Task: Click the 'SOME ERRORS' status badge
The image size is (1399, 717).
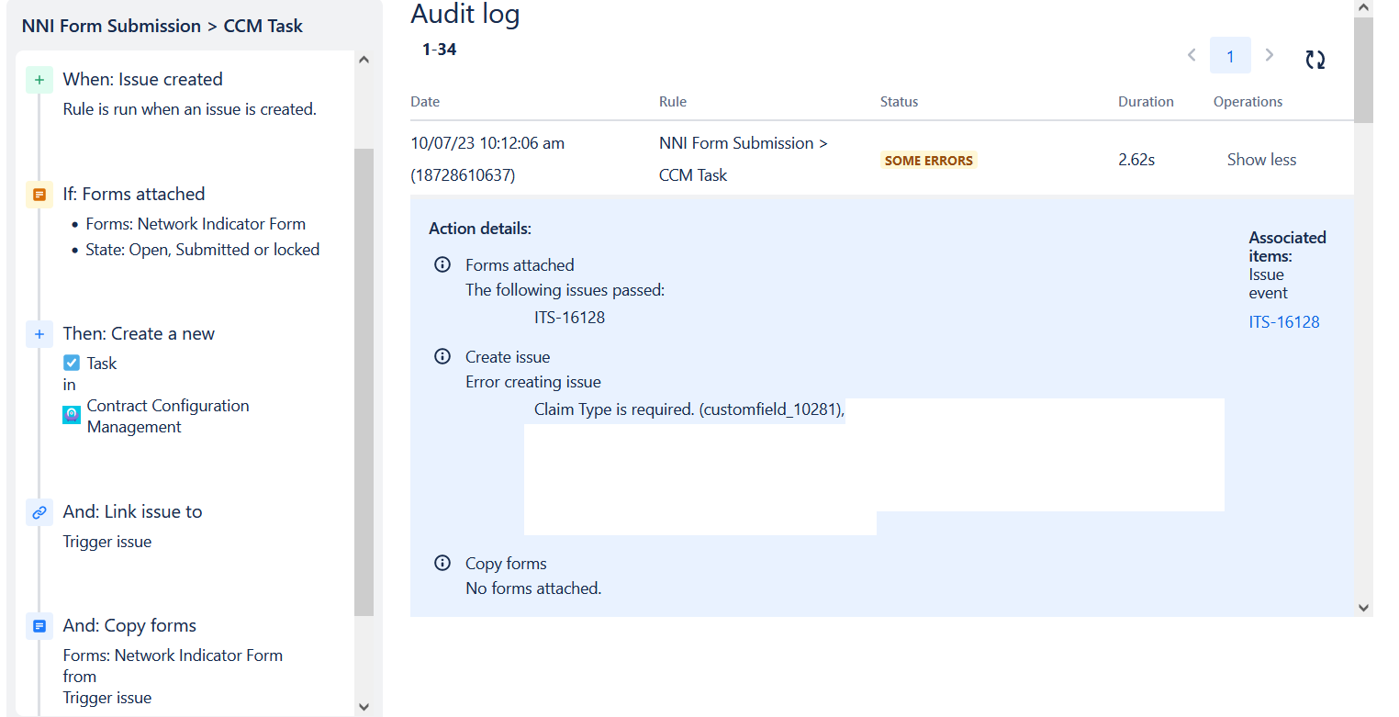Action: [x=928, y=160]
